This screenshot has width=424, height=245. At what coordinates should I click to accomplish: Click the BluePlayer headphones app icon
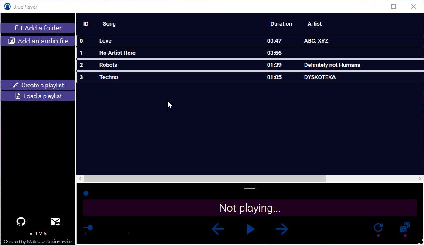point(7,7)
